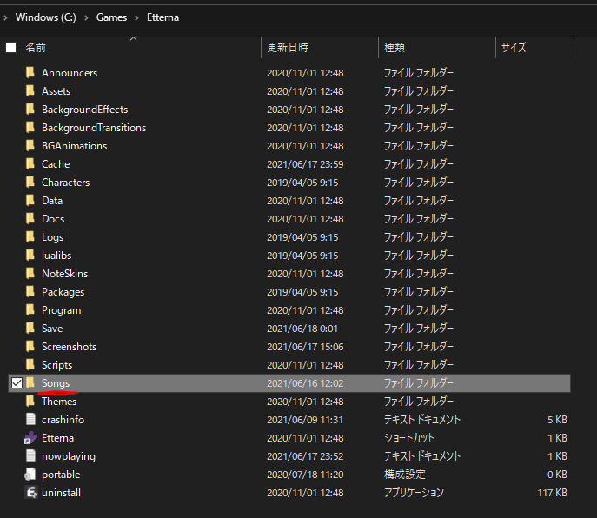Screen dimensions: 597x518
Task: Select the Announcers folder name
Action: pos(70,73)
